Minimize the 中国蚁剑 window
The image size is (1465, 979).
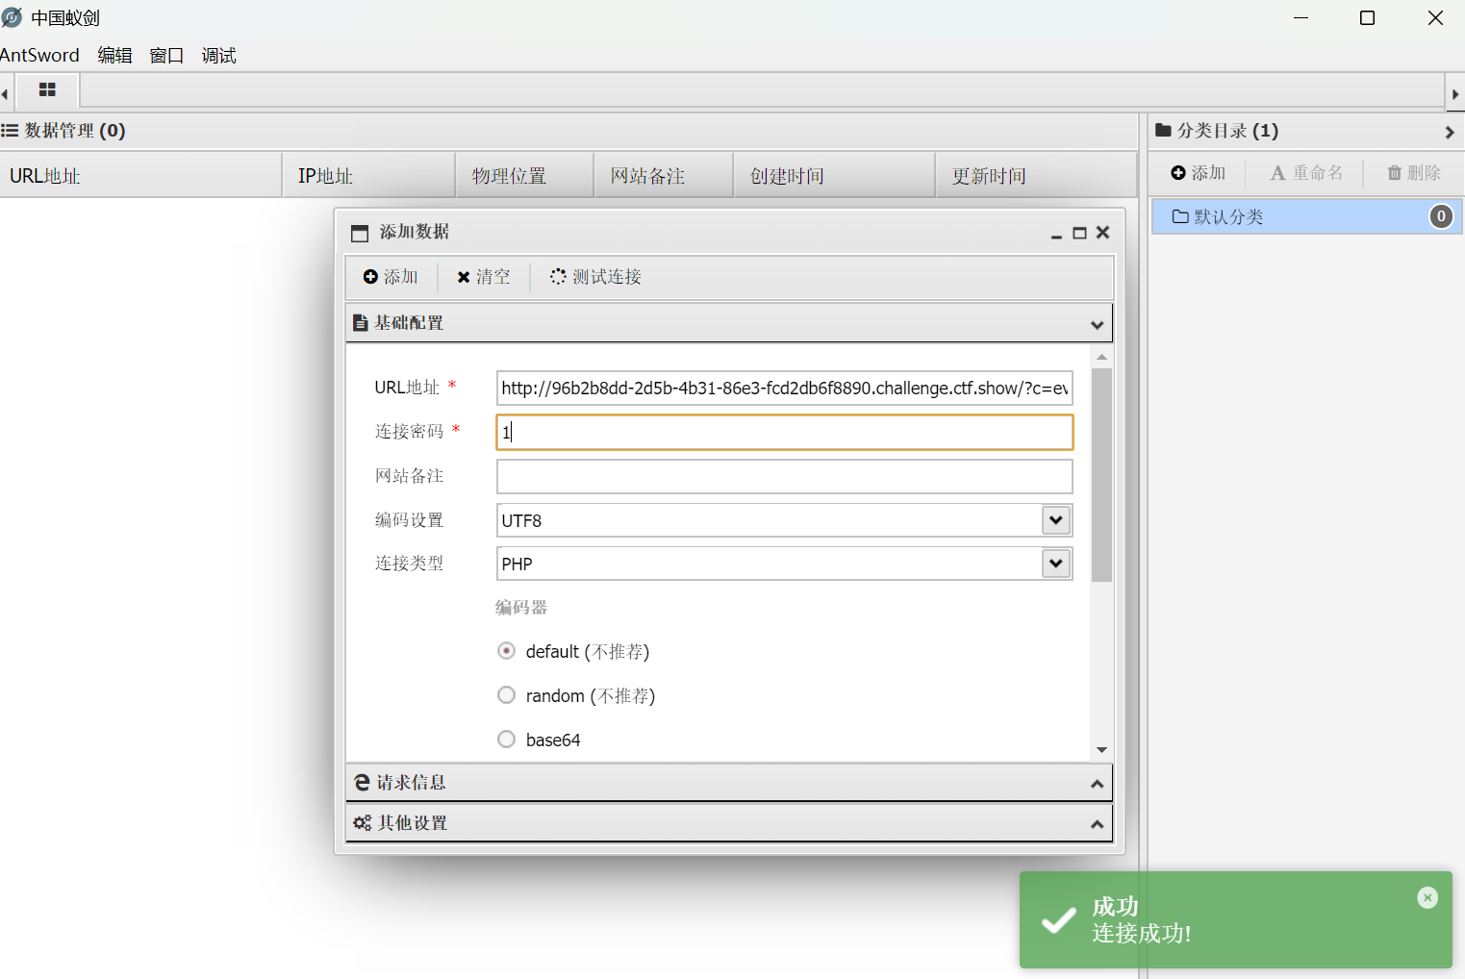1301,17
